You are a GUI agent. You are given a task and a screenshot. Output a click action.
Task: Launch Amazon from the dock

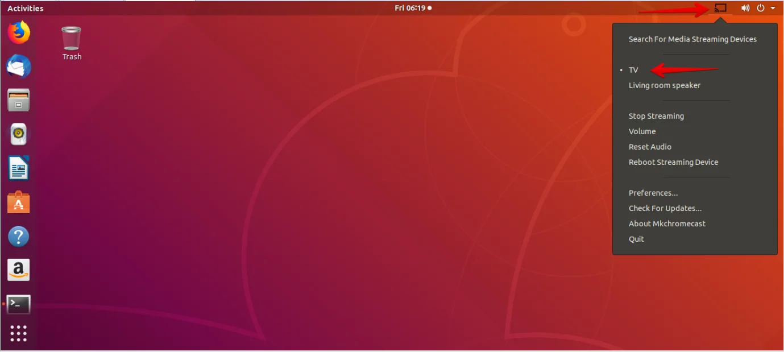(18, 270)
